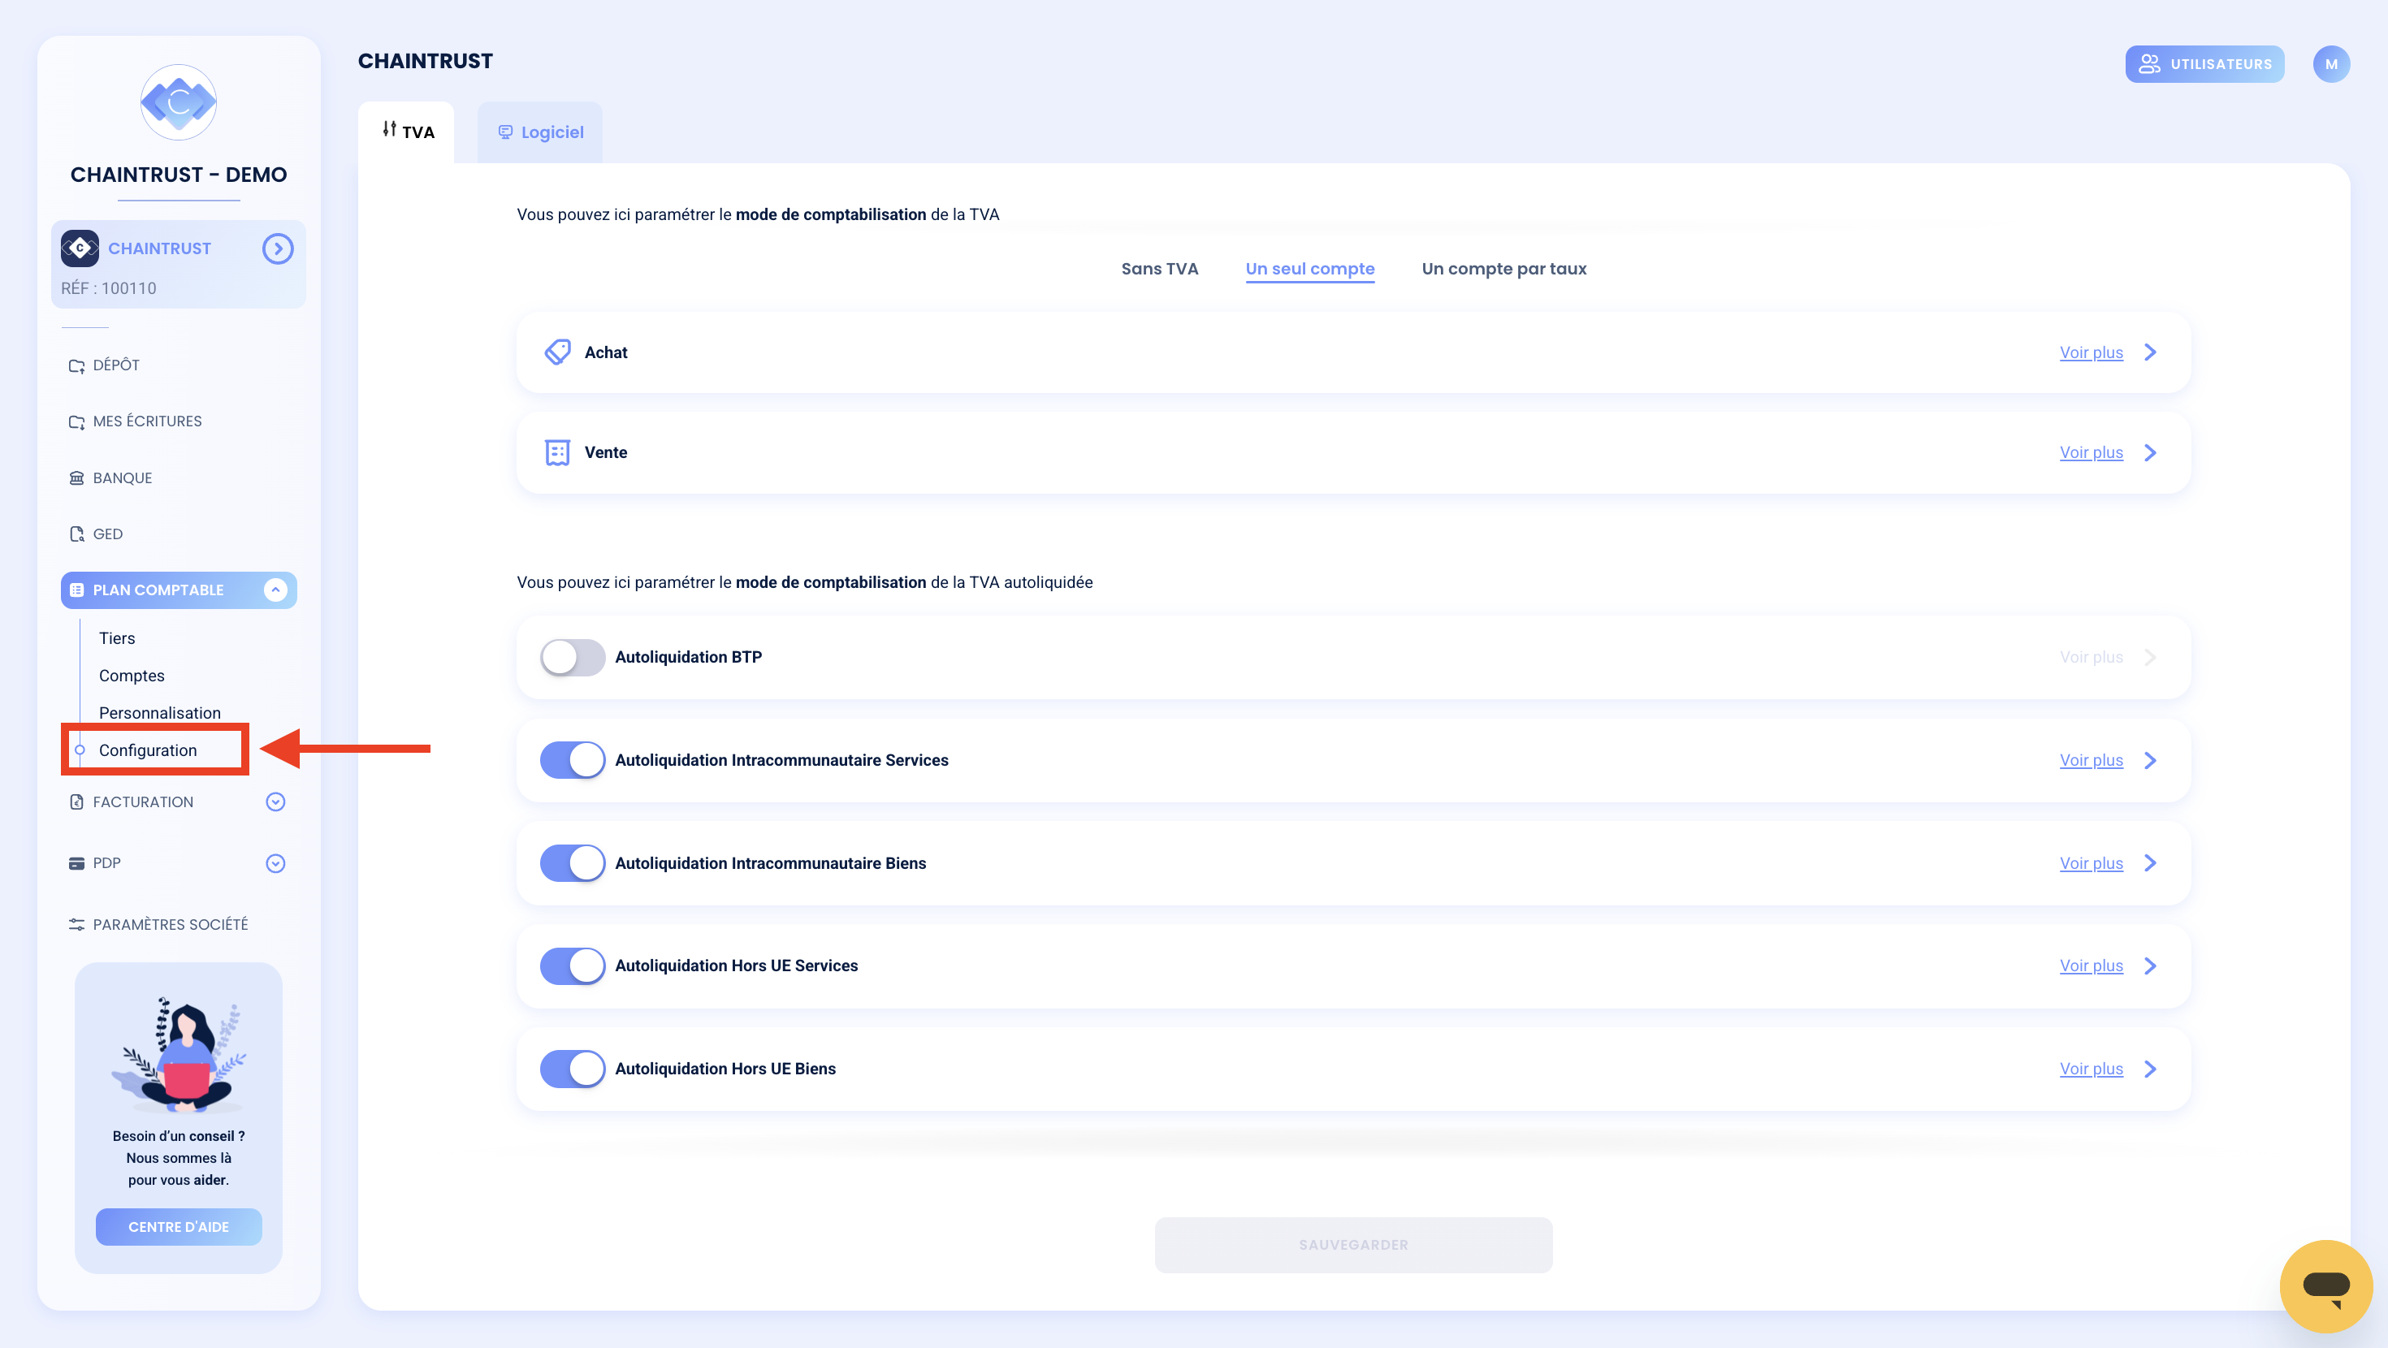Click Voir plus for Intracommunautaire Biens
The image size is (2388, 1348).
tap(2092, 863)
